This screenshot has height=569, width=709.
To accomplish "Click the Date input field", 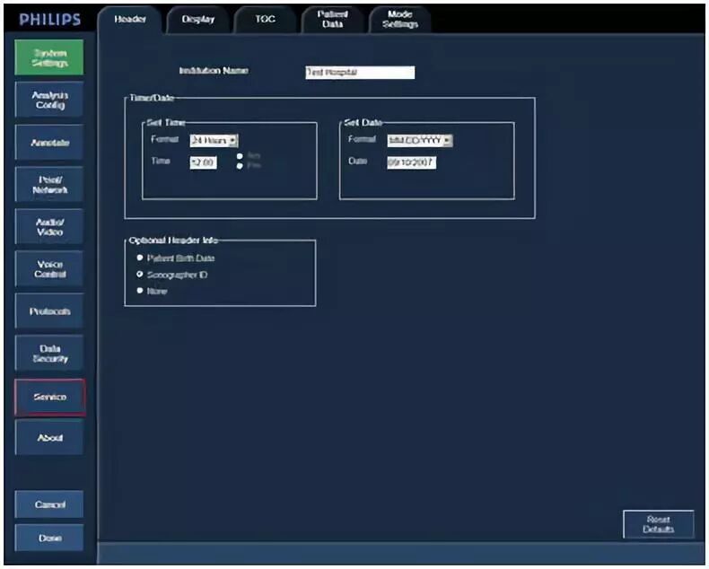I will point(411,162).
